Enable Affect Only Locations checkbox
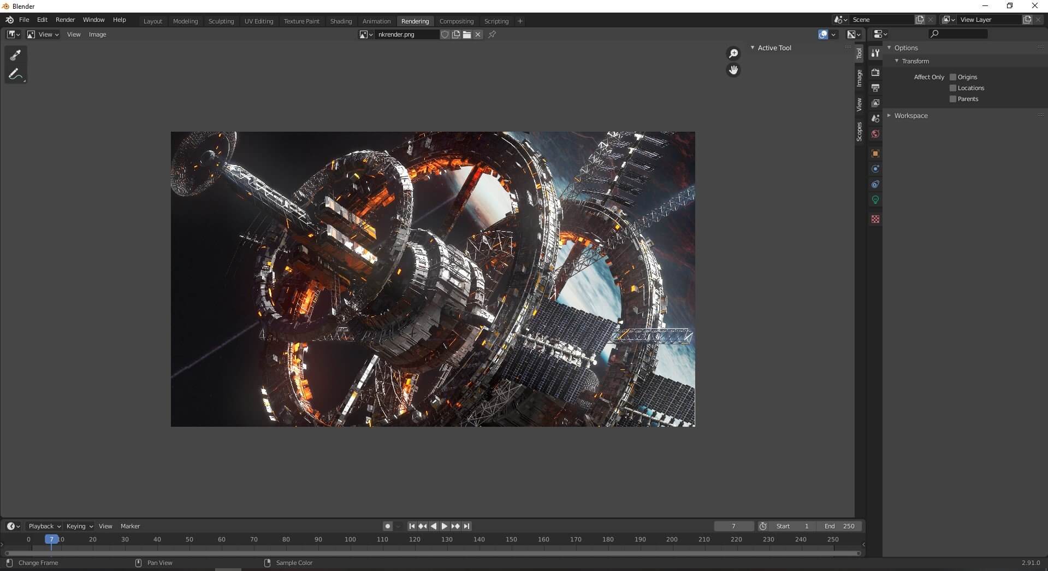The height and width of the screenshot is (571, 1048). (x=953, y=88)
